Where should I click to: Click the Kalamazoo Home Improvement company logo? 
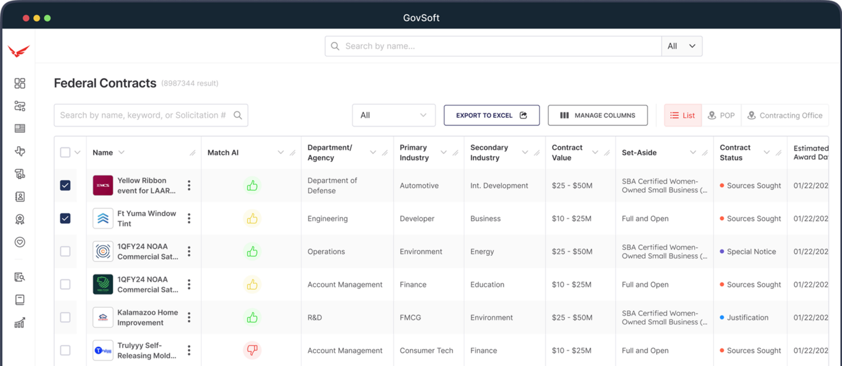pyautogui.click(x=103, y=317)
